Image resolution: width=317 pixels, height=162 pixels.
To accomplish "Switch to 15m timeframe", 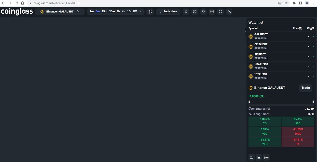I will [104, 12].
